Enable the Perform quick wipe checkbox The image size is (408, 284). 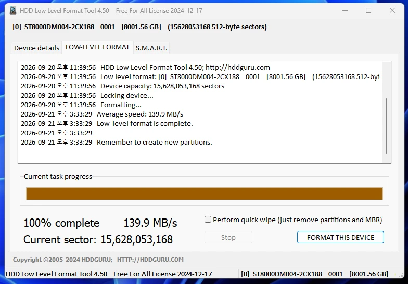click(x=208, y=220)
